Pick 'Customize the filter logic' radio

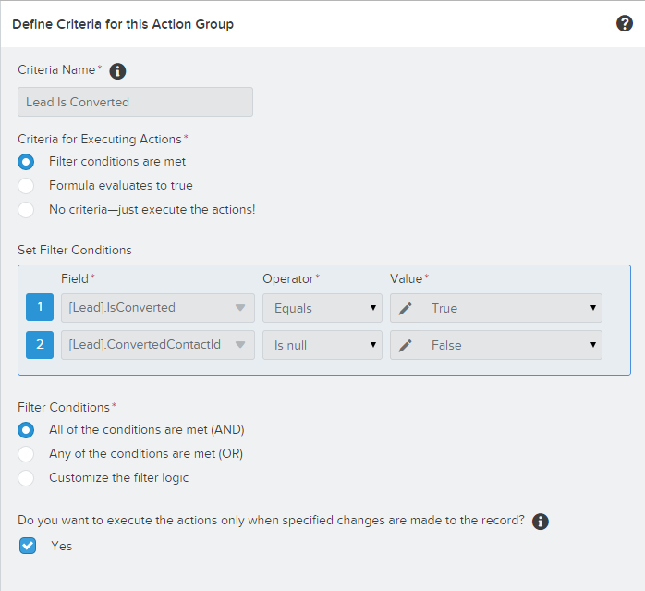coord(27,478)
